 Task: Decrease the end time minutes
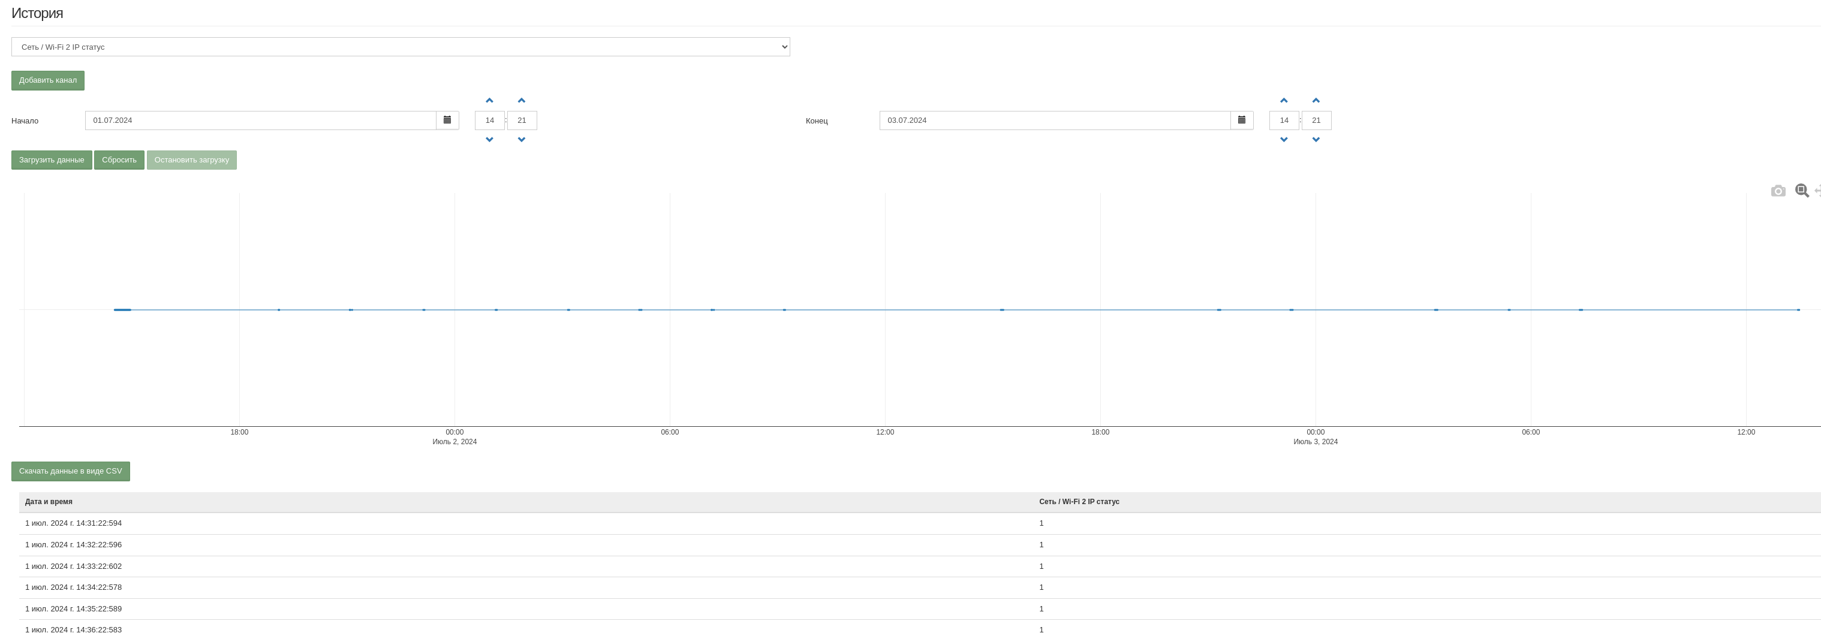click(x=1316, y=140)
